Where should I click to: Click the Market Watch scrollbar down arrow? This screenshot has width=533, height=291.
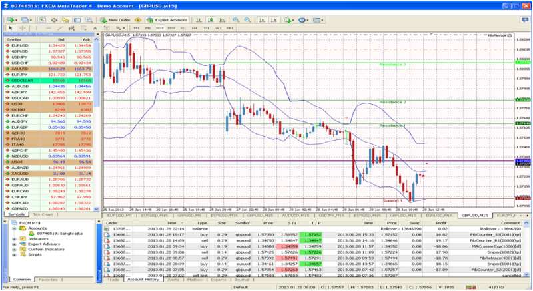tap(96, 210)
